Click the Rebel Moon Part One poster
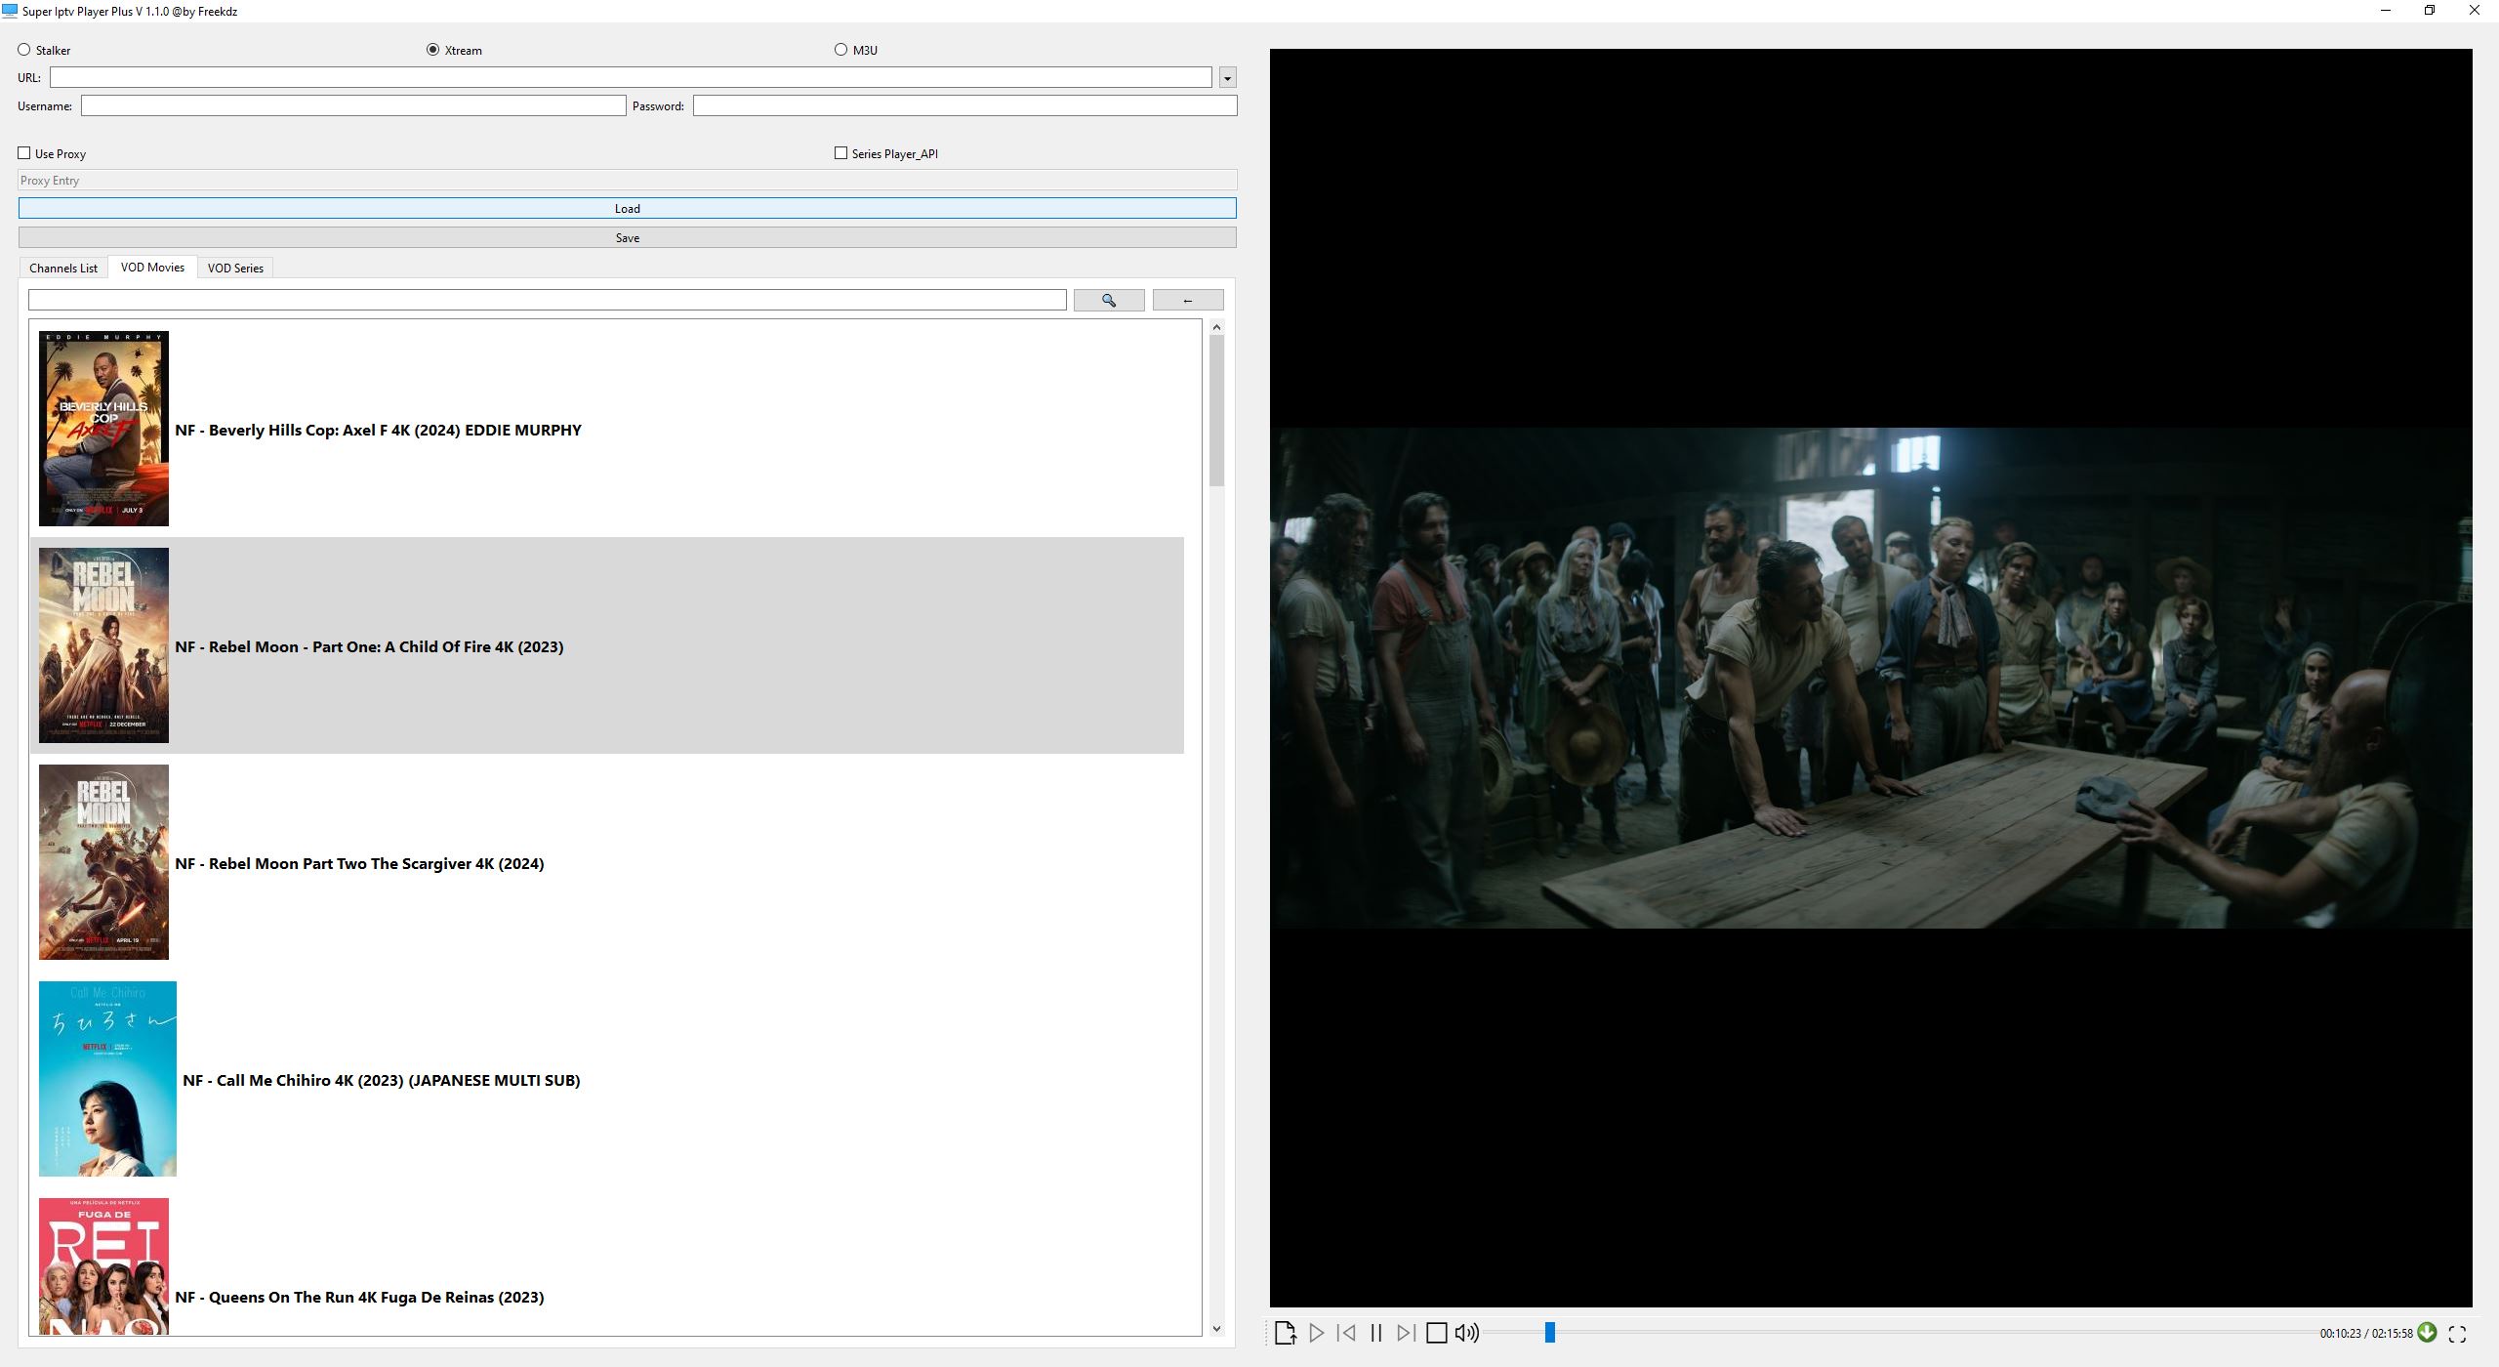Viewport: 2499px width, 1367px height. tap(103, 645)
